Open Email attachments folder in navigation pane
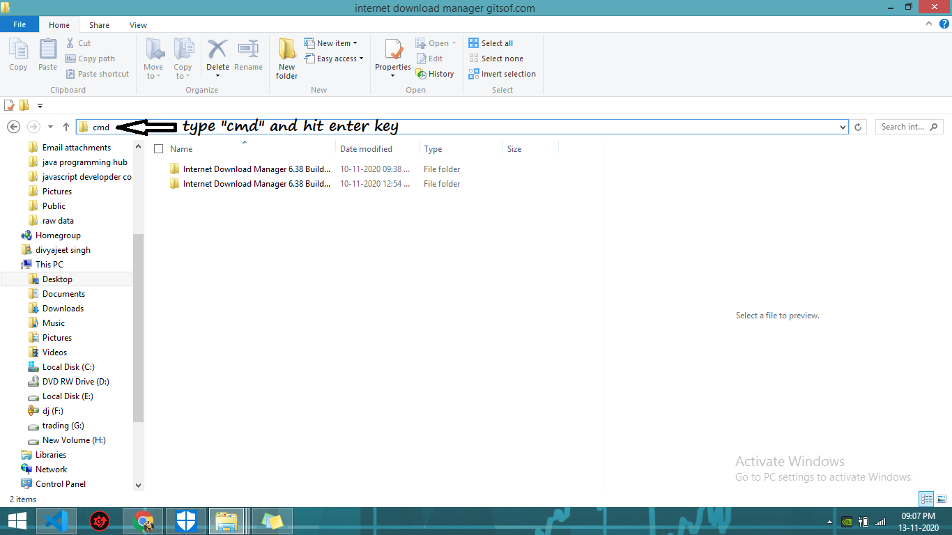 pos(77,148)
